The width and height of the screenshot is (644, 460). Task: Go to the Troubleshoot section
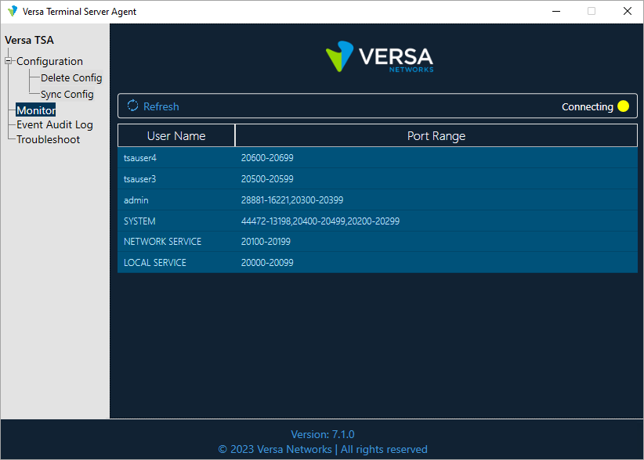[49, 139]
